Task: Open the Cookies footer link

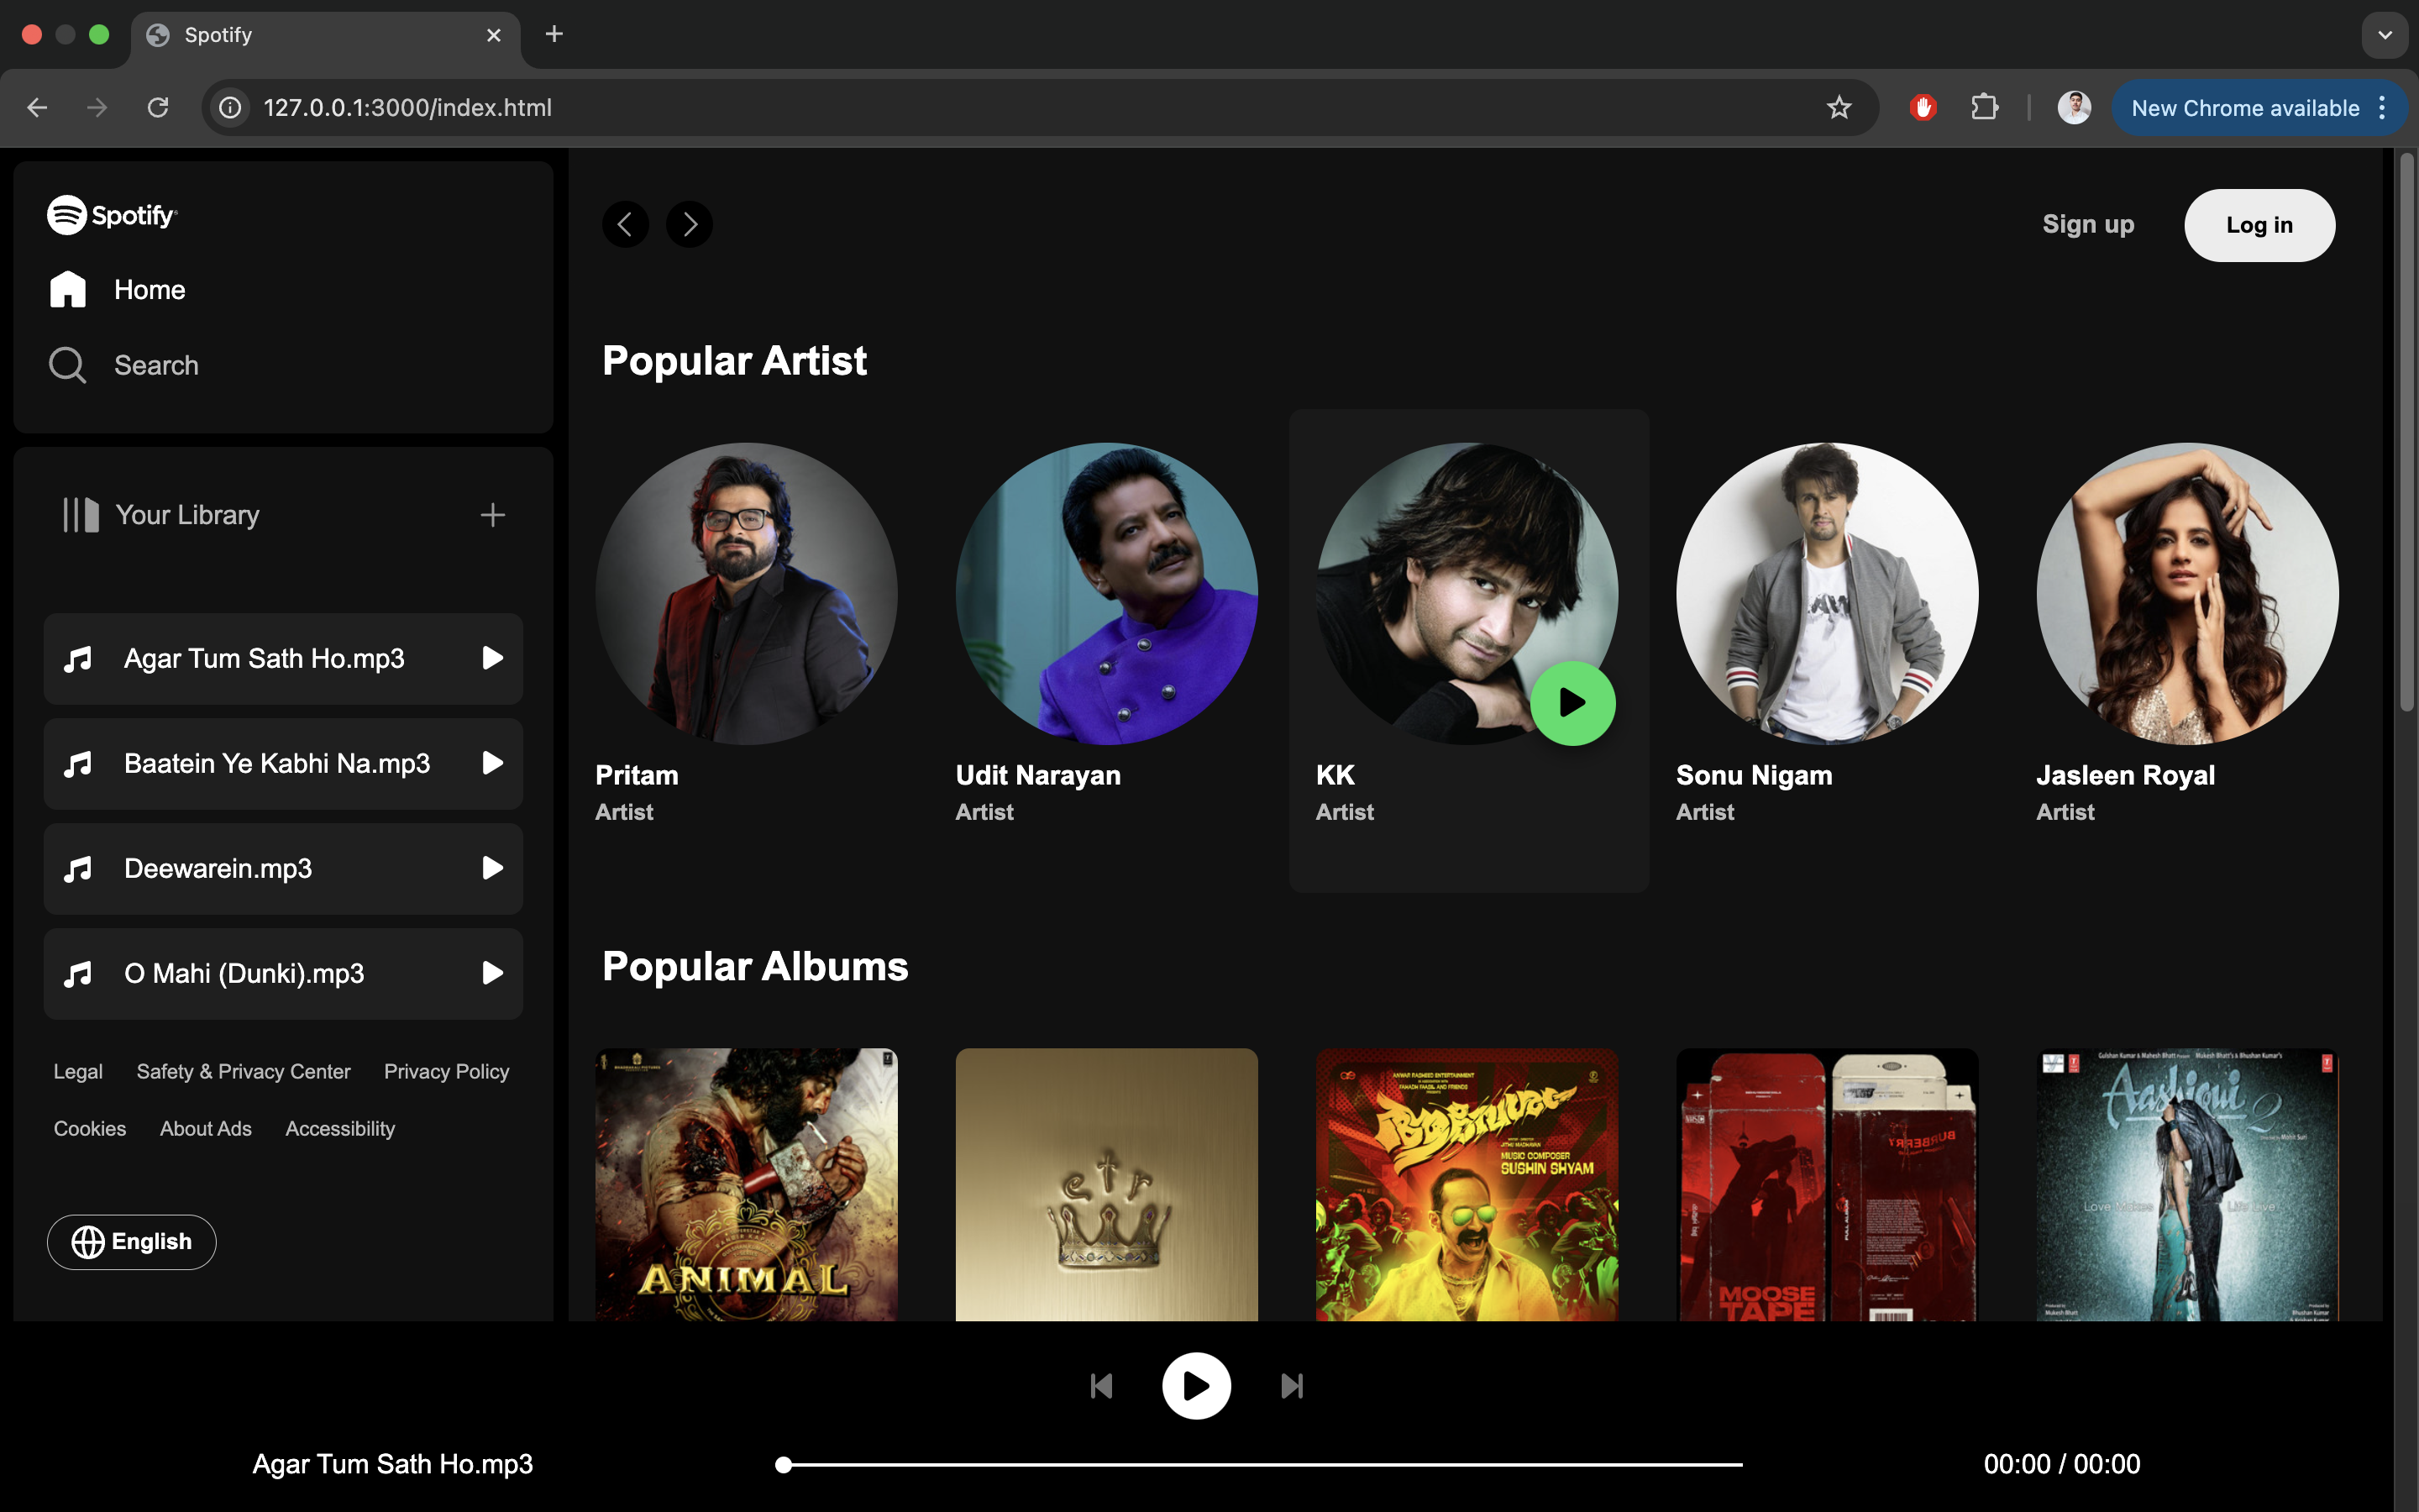Action: (90, 1128)
